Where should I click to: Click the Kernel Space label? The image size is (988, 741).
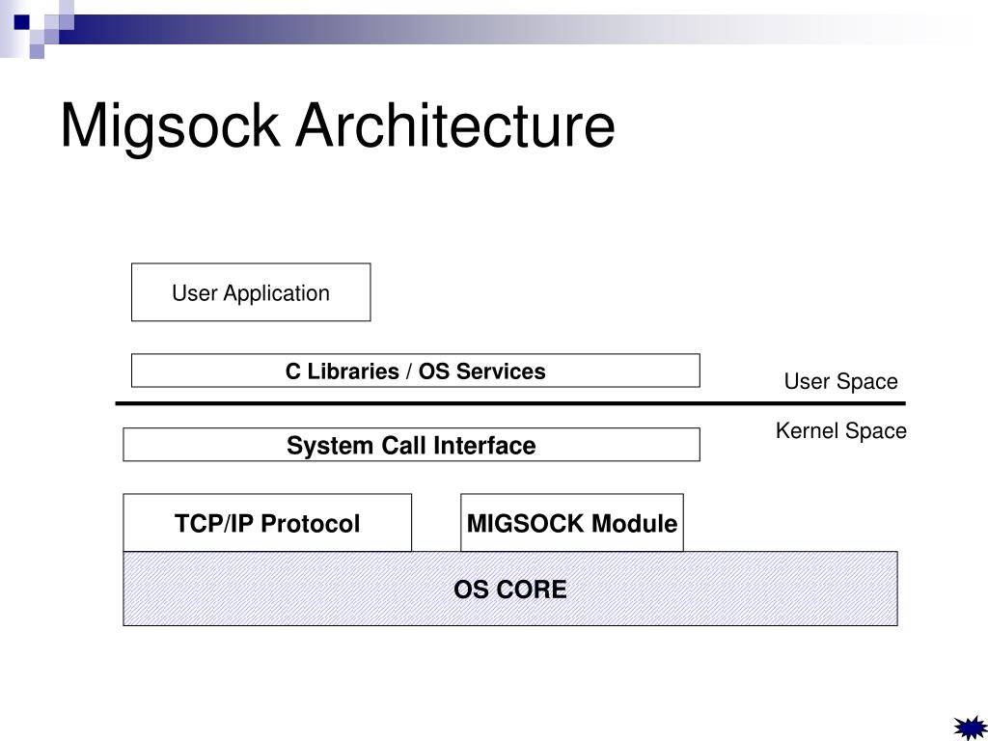[841, 431]
